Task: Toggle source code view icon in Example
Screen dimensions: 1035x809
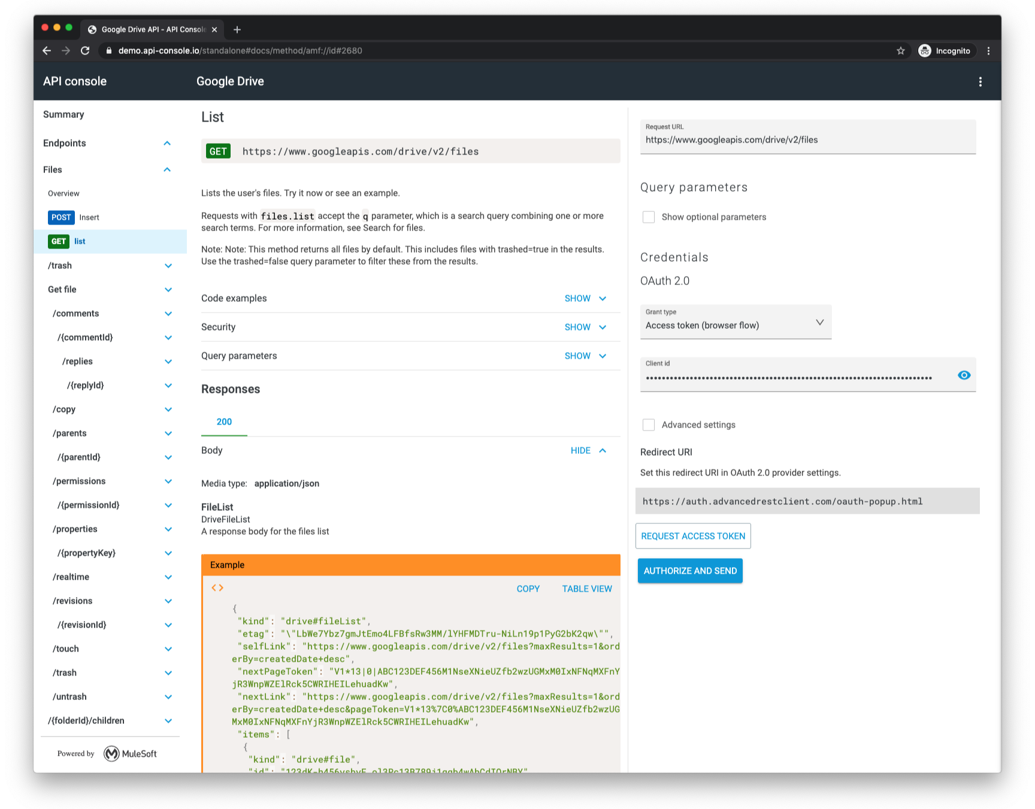Action: point(217,588)
